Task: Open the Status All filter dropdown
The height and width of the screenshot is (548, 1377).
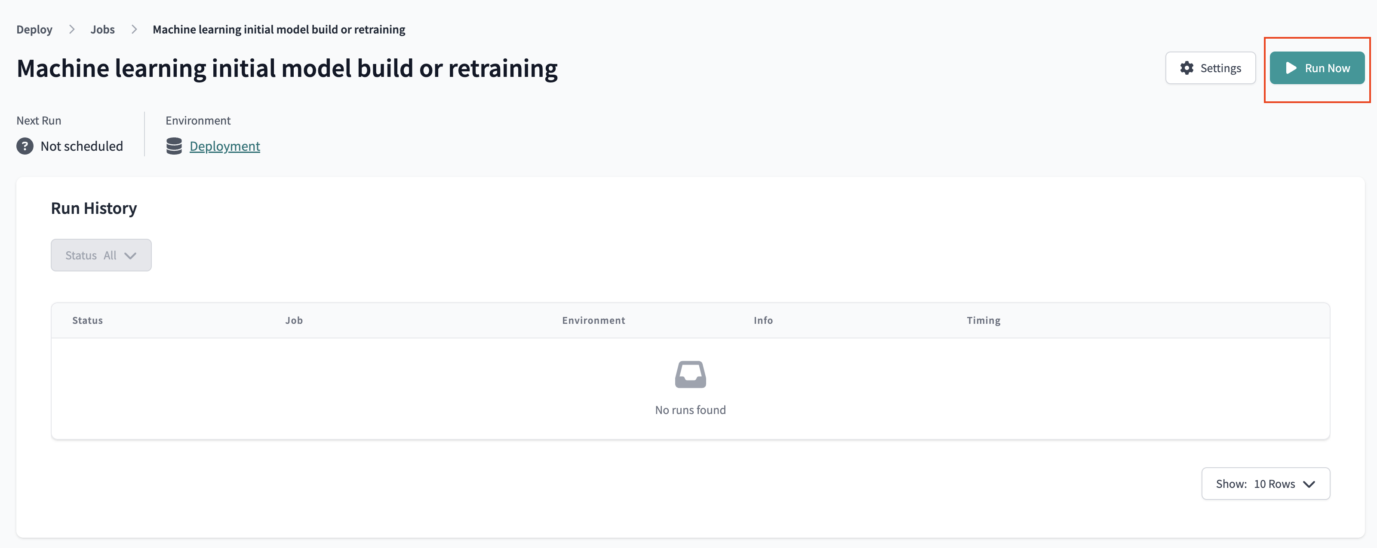Action: [x=101, y=255]
